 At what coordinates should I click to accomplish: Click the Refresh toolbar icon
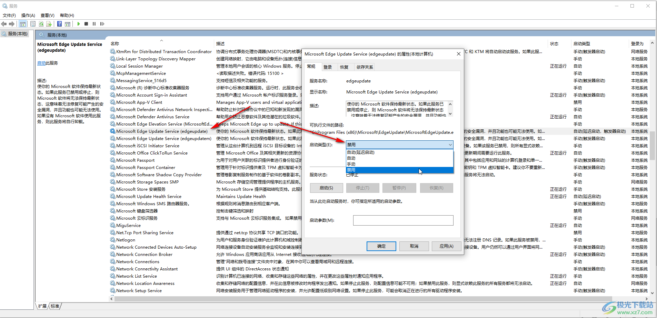point(41,24)
